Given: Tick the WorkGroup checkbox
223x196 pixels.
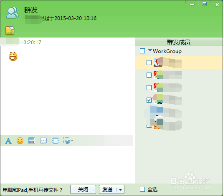Looking at the screenshot, I should [x=142, y=51].
